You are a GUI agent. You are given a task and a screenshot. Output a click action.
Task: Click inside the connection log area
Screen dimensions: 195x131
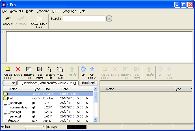click(x=99, y=47)
